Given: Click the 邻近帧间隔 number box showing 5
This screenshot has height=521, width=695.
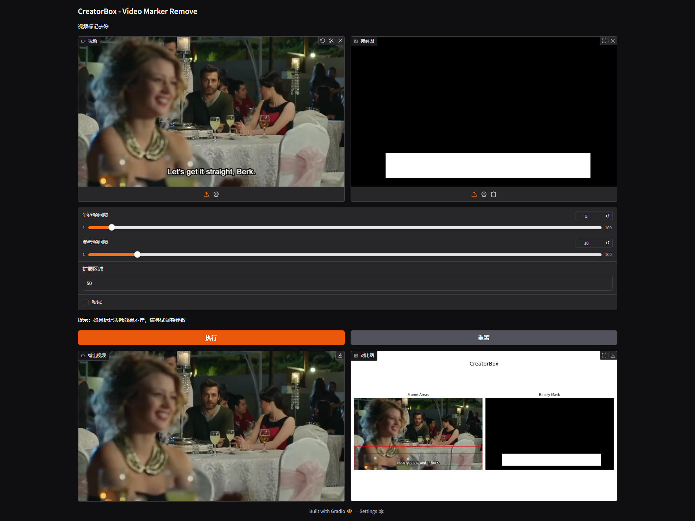Looking at the screenshot, I should (589, 216).
